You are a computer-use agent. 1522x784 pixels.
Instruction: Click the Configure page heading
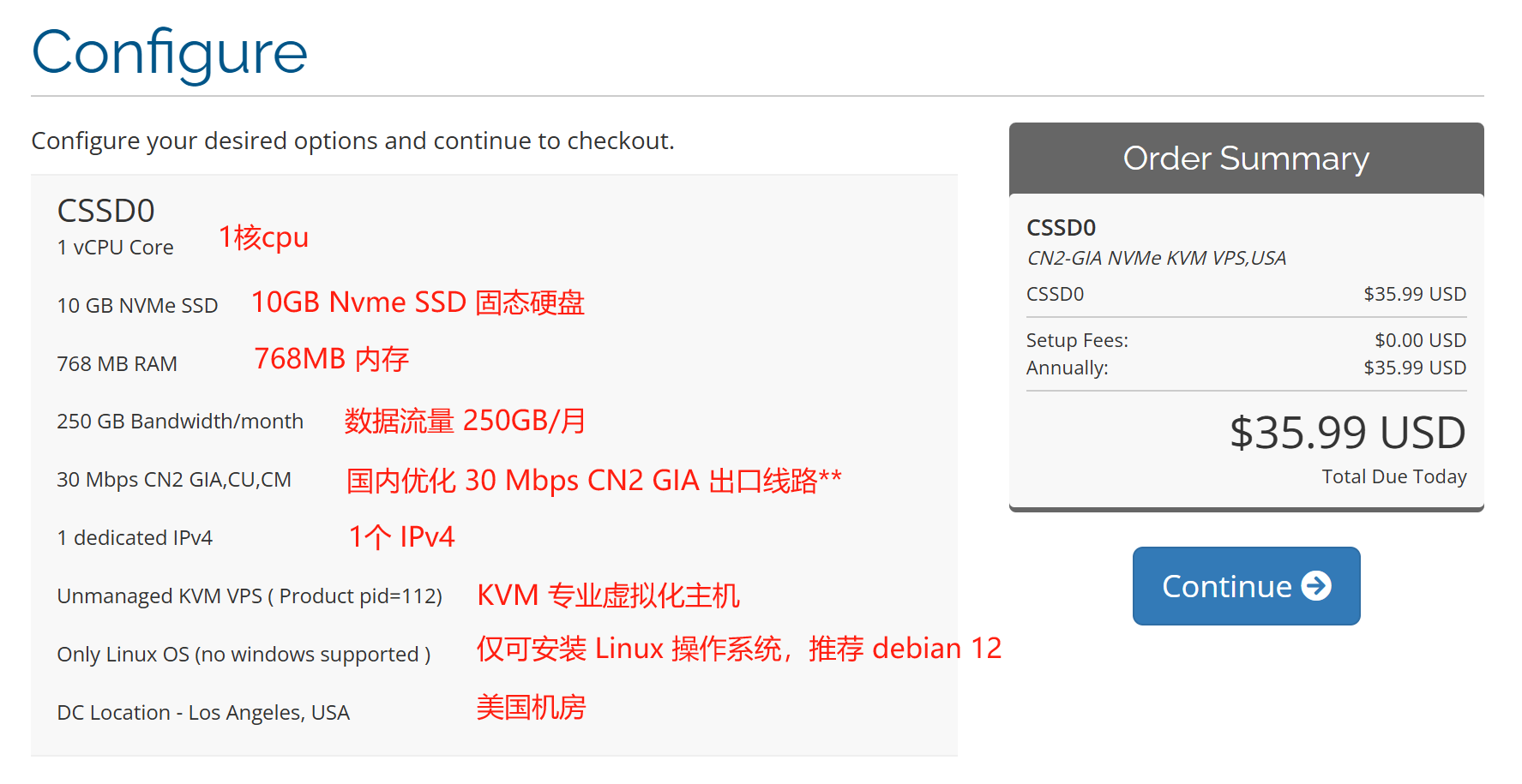click(169, 53)
